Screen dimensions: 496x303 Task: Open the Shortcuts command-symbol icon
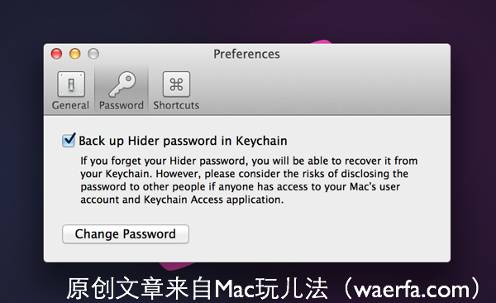[176, 84]
